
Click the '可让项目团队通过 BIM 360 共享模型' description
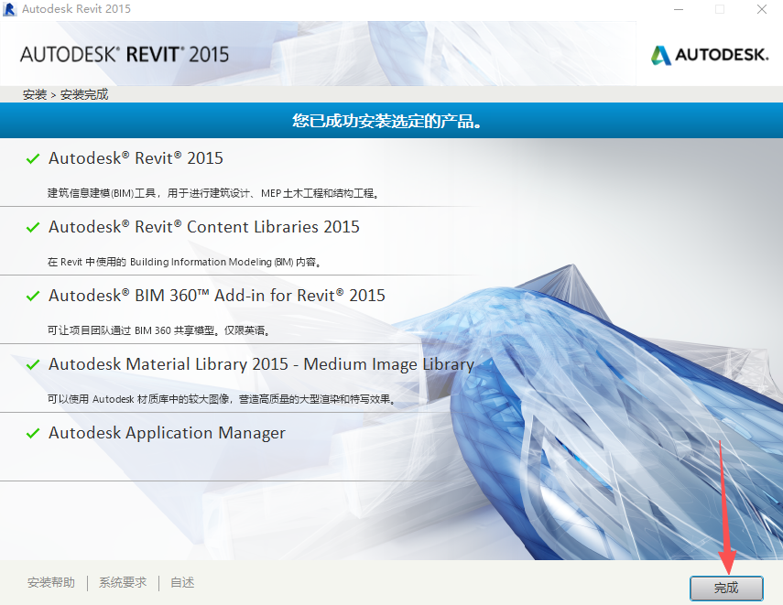click(x=158, y=330)
